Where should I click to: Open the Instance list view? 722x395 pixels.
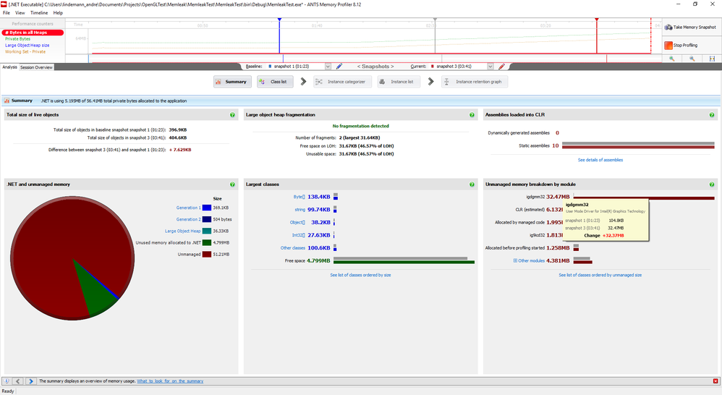(399, 82)
